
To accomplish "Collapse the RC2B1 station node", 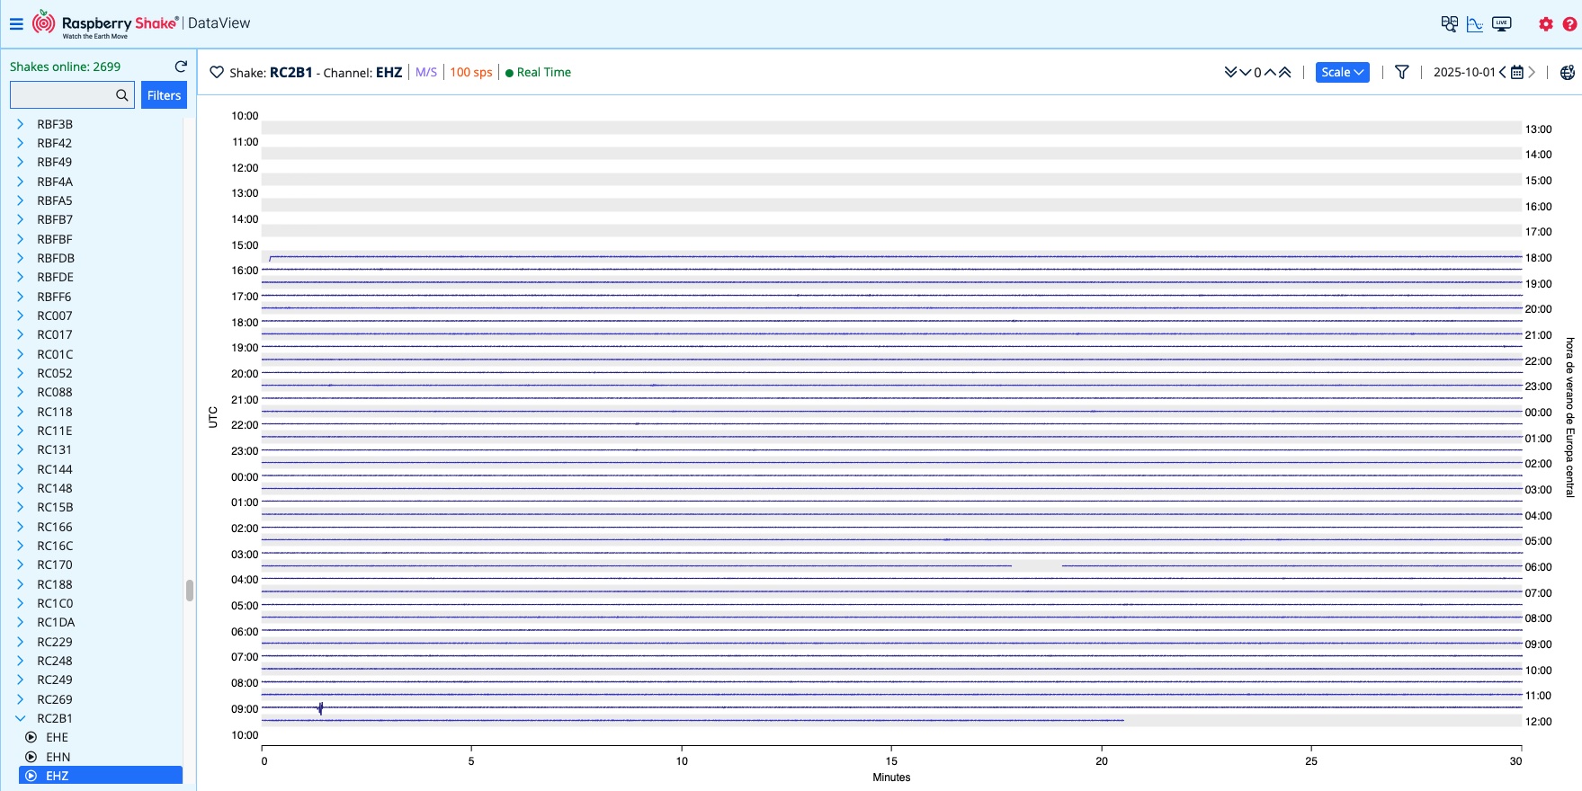I will pyautogui.click(x=21, y=718).
